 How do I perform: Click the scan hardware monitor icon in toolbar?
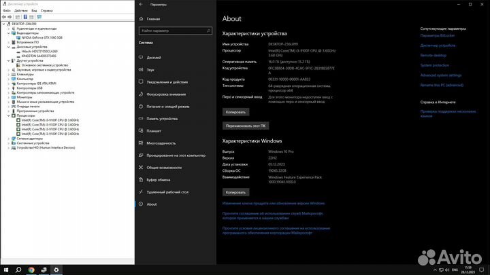(39, 17)
